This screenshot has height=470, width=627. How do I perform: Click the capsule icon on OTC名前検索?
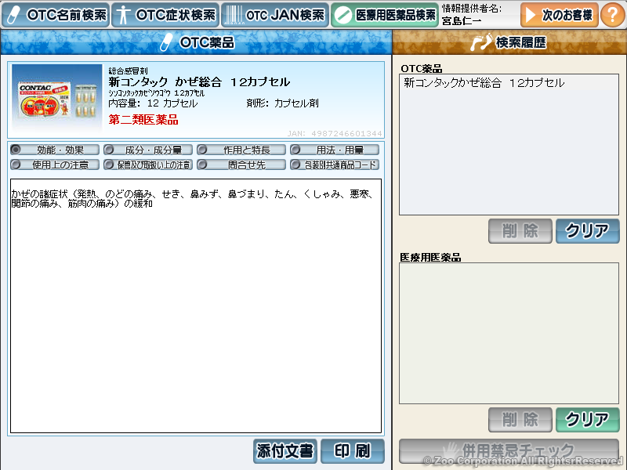coord(13,15)
